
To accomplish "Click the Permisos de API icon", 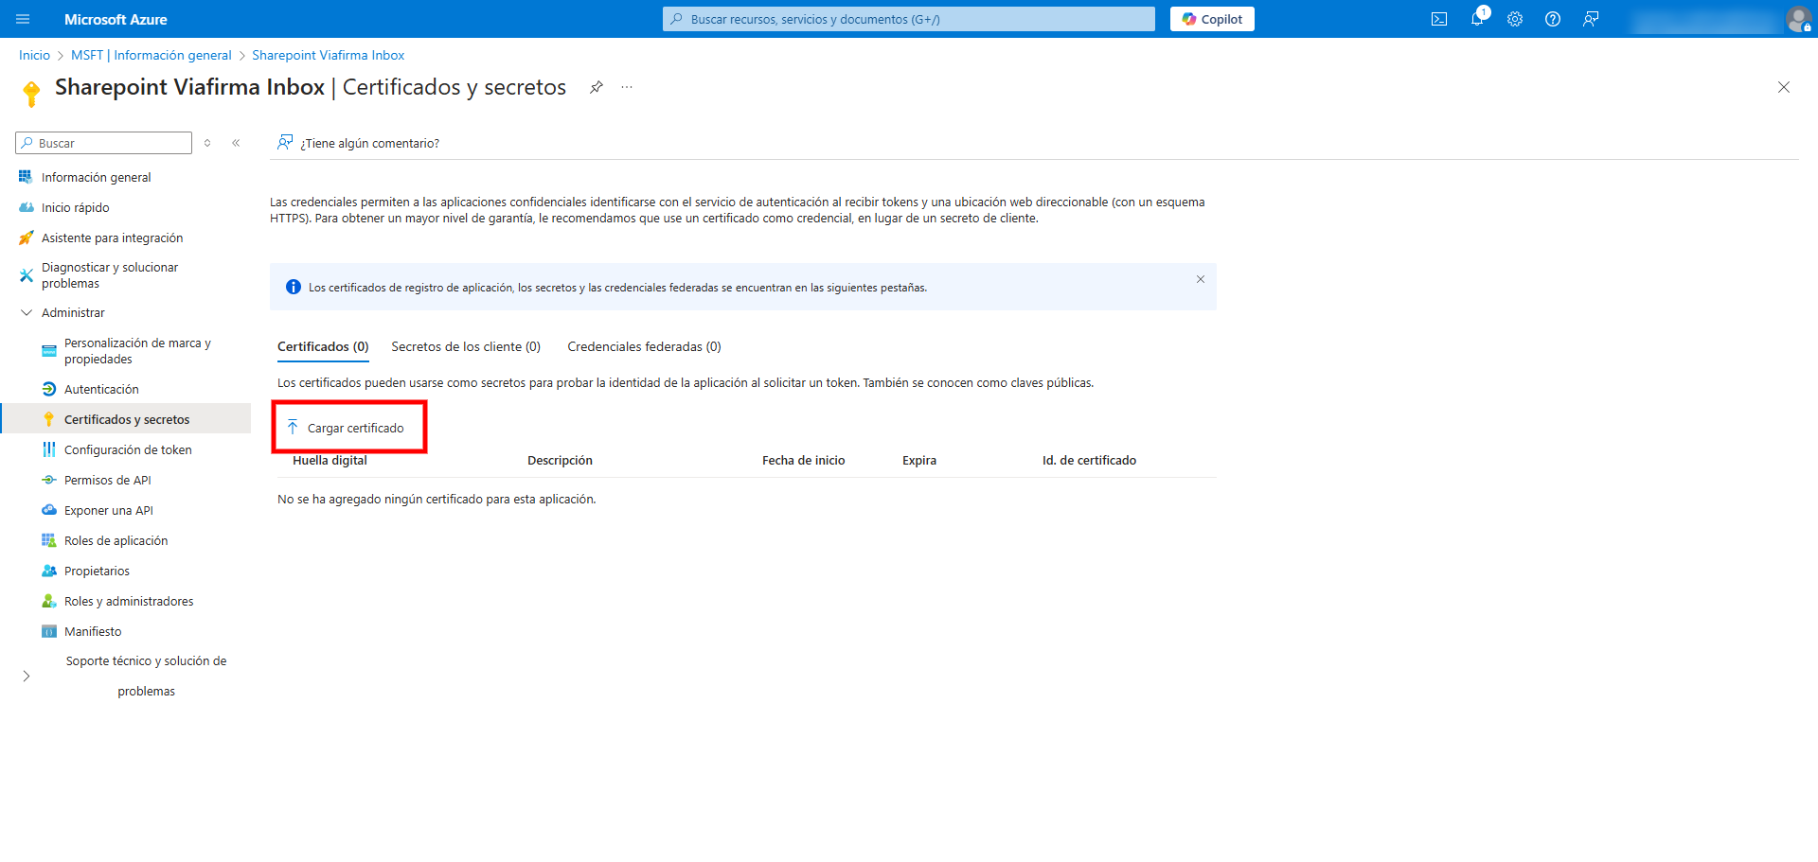I will point(49,480).
